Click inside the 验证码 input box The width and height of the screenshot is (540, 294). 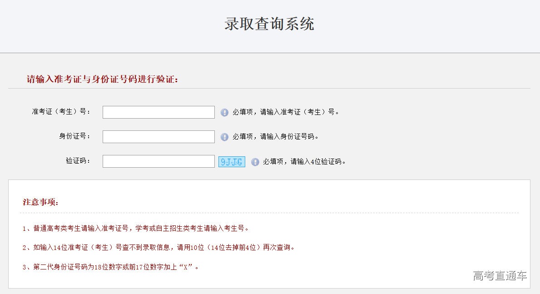158,161
